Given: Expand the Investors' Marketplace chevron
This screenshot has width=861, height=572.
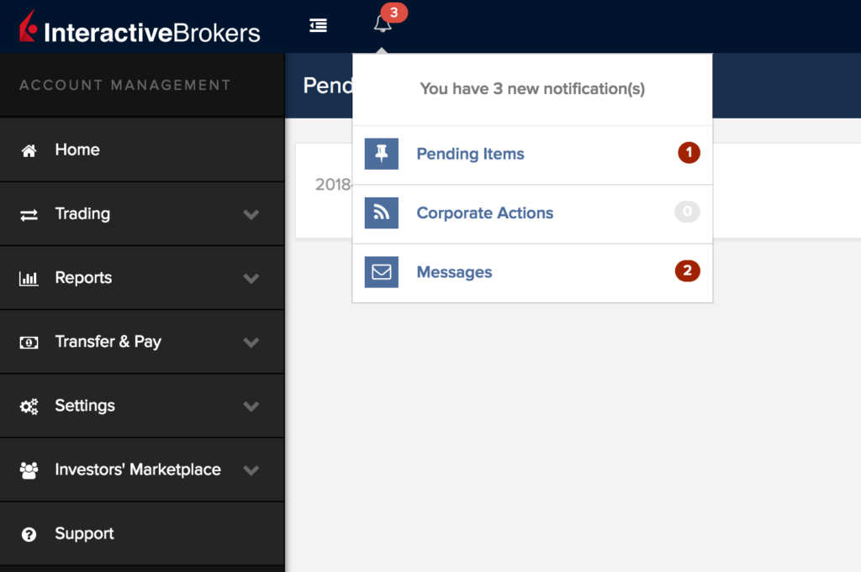Looking at the screenshot, I should coord(251,470).
